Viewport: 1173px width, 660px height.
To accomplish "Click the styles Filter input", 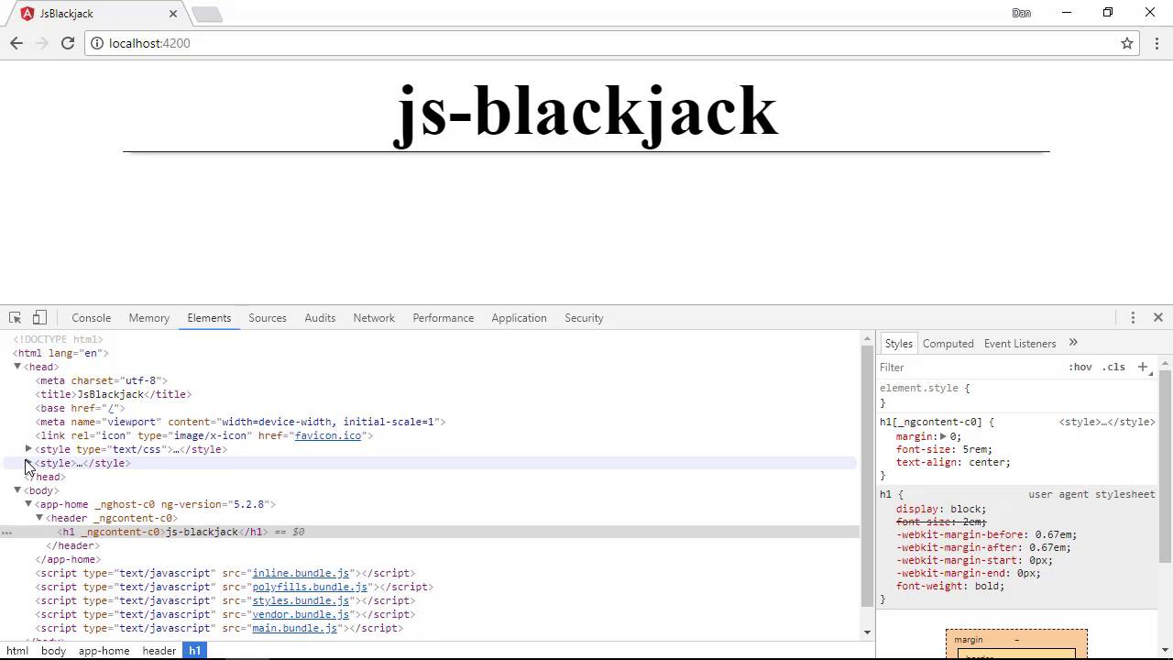I will pyautogui.click(x=970, y=367).
